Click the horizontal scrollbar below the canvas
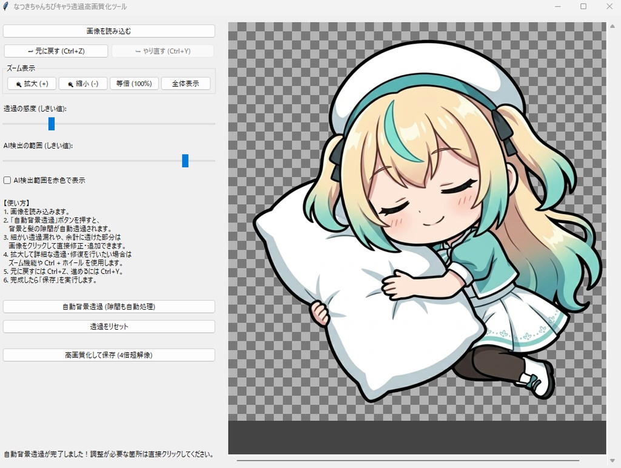Image resolution: width=621 pixels, height=468 pixels. (408, 461)
